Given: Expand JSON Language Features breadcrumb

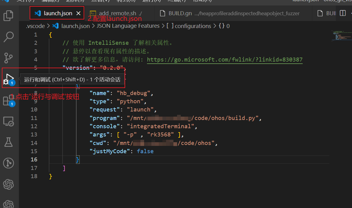Looking at the screenshot, I should coord(128,26).
